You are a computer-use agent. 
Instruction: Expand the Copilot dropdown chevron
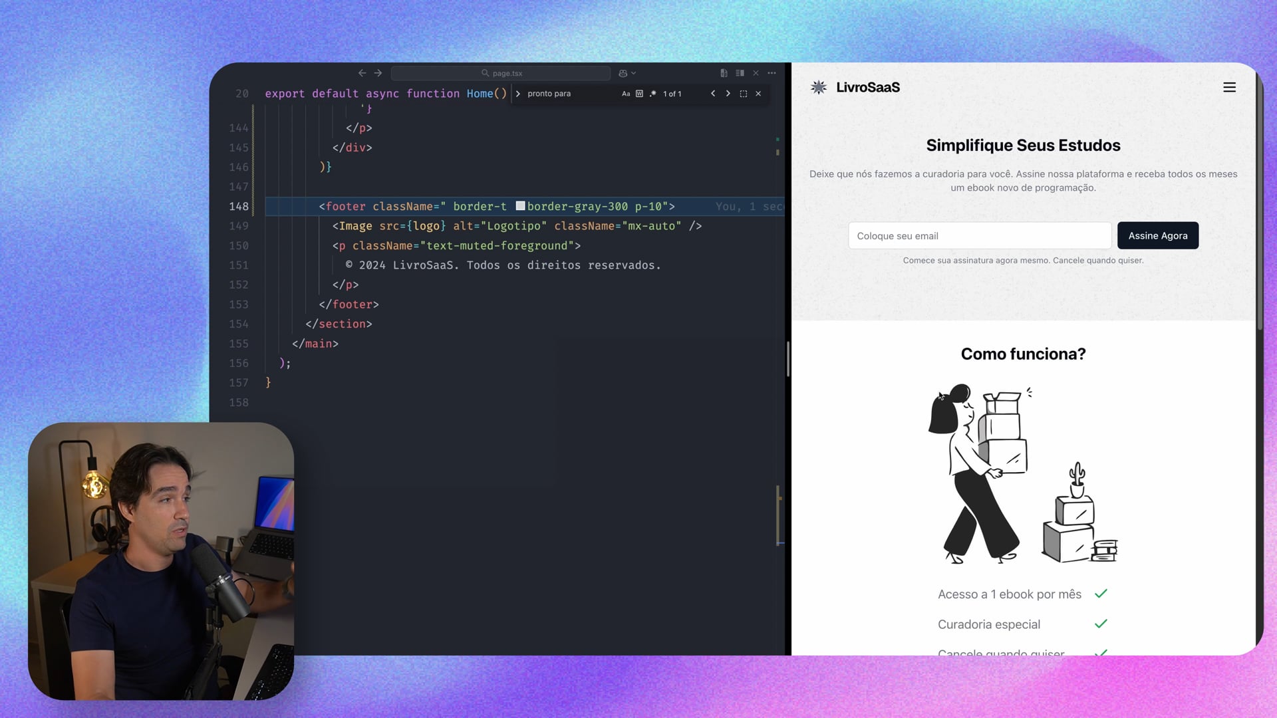pyautogui.click(x=634, y=73)
